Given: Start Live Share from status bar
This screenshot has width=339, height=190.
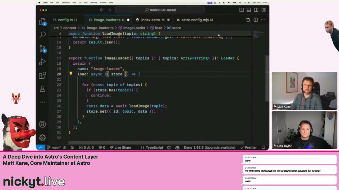Looking at the screenshot, I should coord(121,148).
